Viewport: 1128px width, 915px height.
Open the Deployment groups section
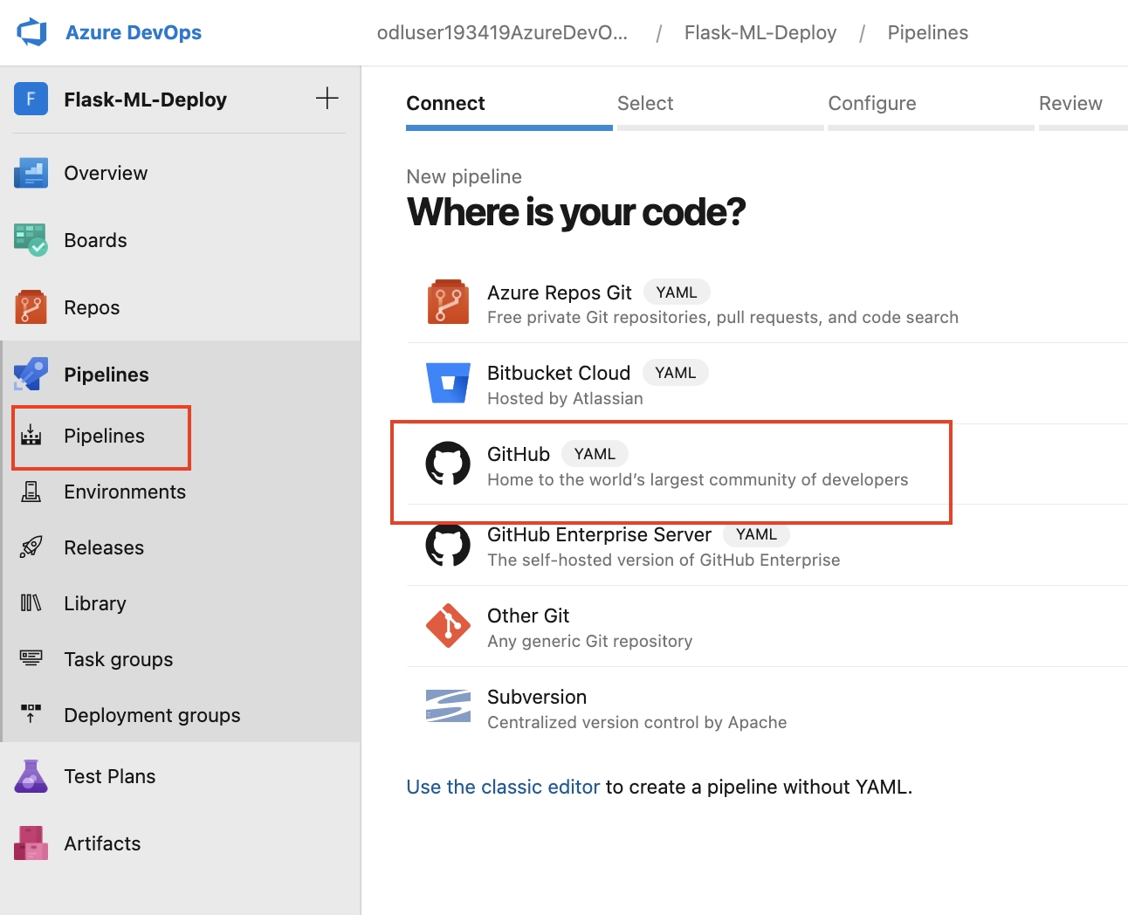click(152, 715)
